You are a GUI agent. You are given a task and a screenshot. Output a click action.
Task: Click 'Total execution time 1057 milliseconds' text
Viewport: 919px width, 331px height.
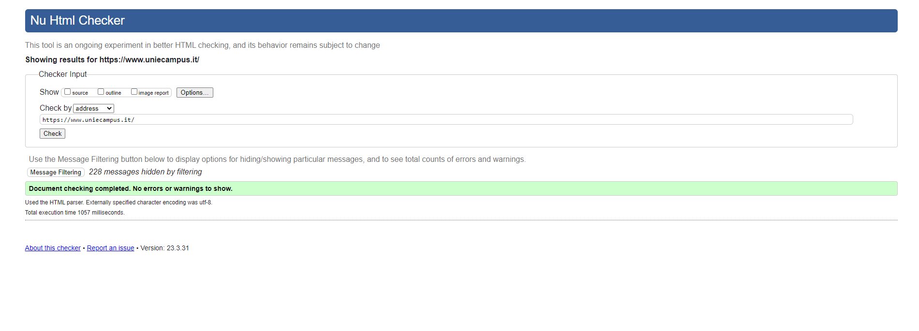tap(75, 213)
